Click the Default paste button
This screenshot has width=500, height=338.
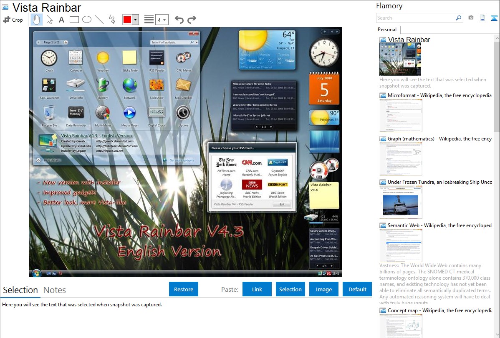(x=357, y=289)
